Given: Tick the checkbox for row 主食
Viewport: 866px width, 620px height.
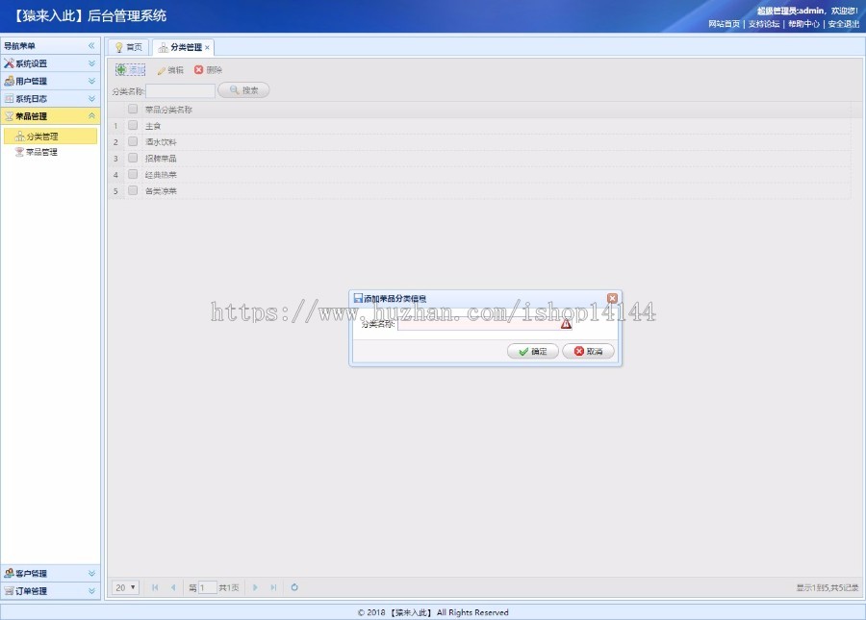Looking at the screenshot, I should (133, 126).
